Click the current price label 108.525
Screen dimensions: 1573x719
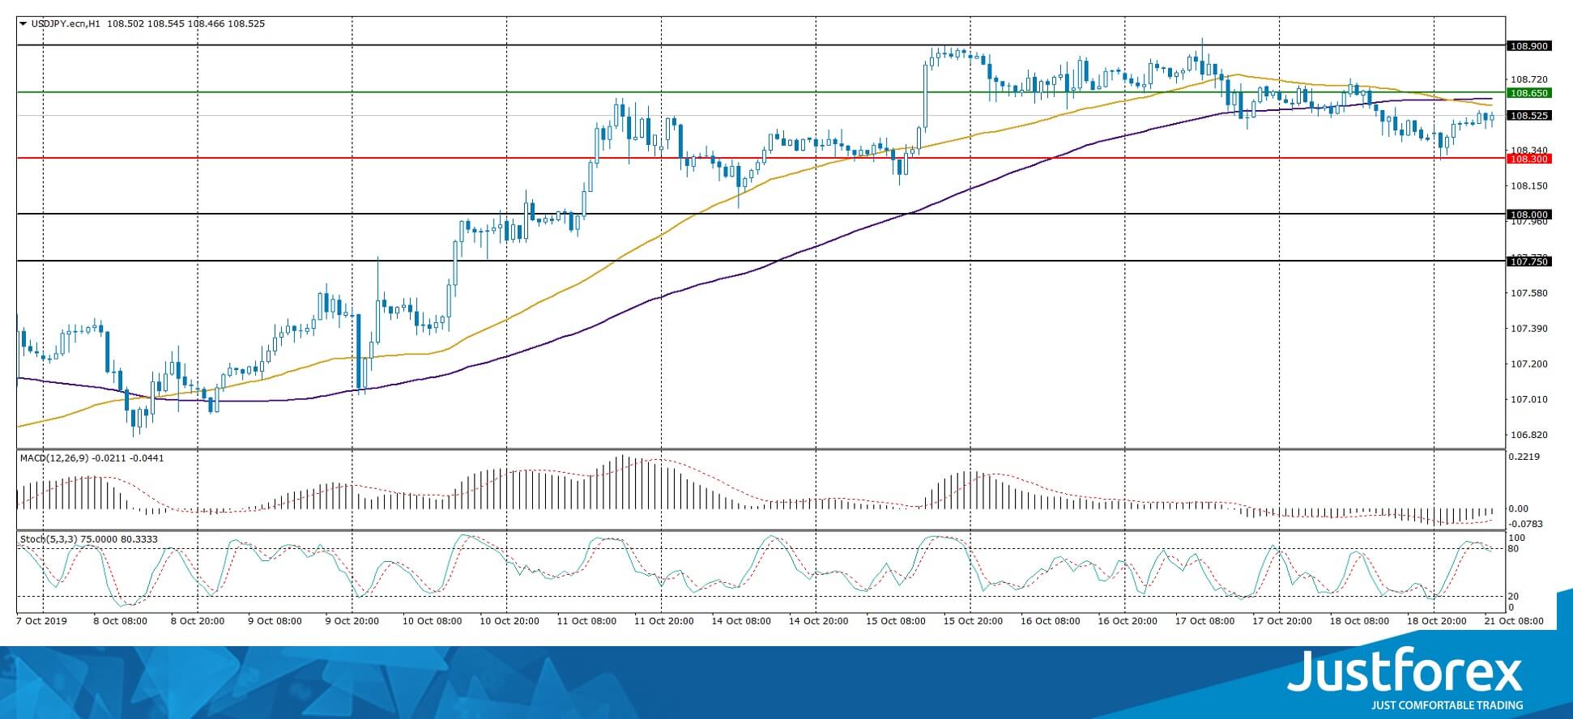coord(1529,116)
